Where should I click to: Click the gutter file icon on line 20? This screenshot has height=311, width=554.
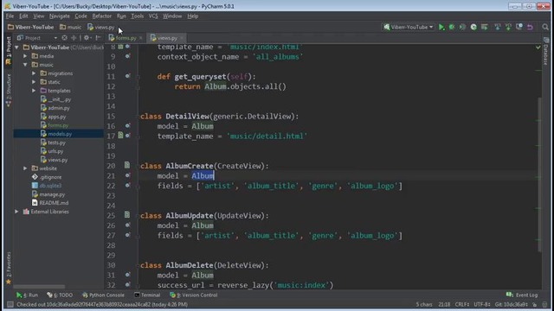[127, 165]
